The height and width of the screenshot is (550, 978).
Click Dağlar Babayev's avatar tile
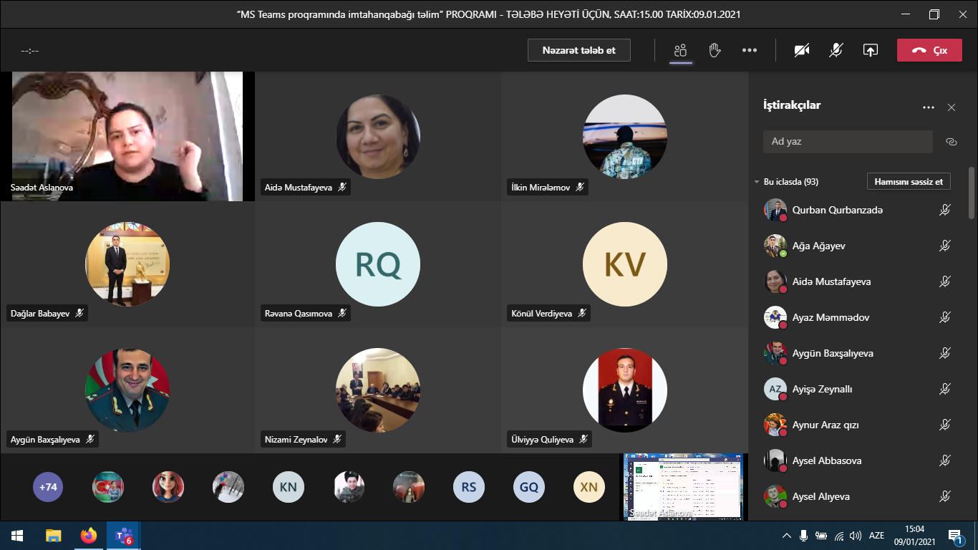[127, 264]
